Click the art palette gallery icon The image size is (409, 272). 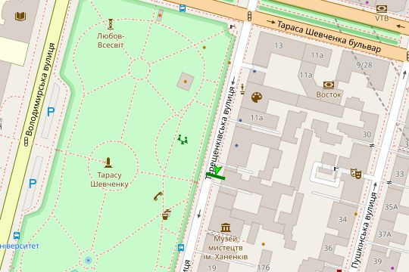(x=257, y=97)
